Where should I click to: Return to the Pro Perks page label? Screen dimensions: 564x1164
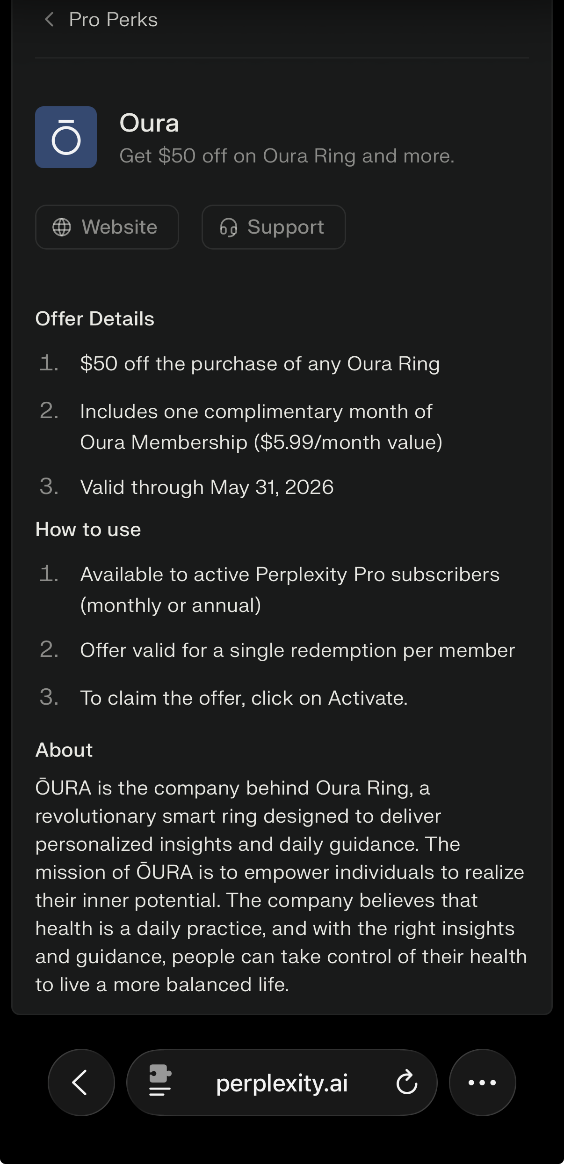point(113,20)
